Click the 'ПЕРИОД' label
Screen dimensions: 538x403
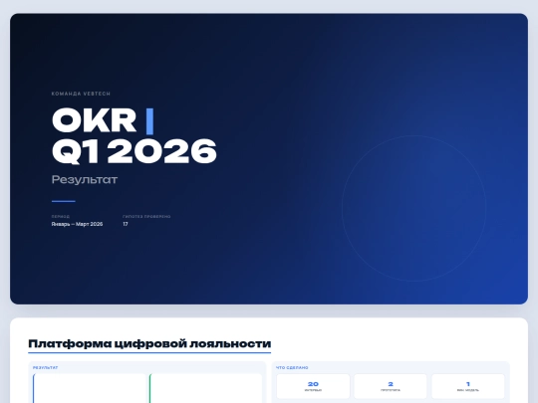[x=61, y=217]
